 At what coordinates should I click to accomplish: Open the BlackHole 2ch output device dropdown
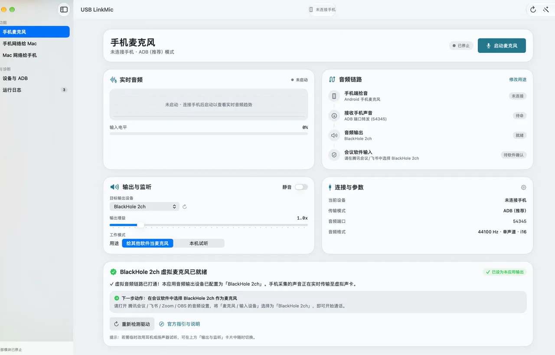click(x=144, y=207)
